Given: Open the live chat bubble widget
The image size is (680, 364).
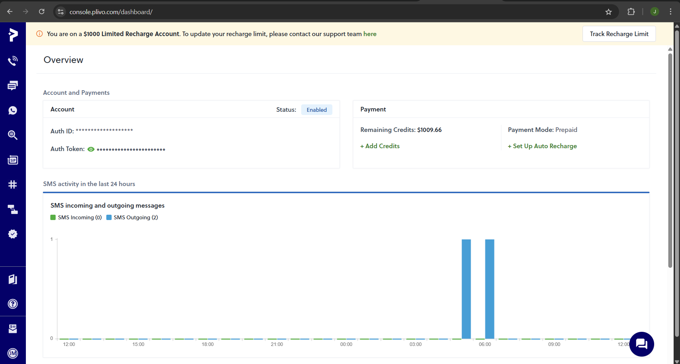Looking at the screenshot, I should [x=642, y=344].
